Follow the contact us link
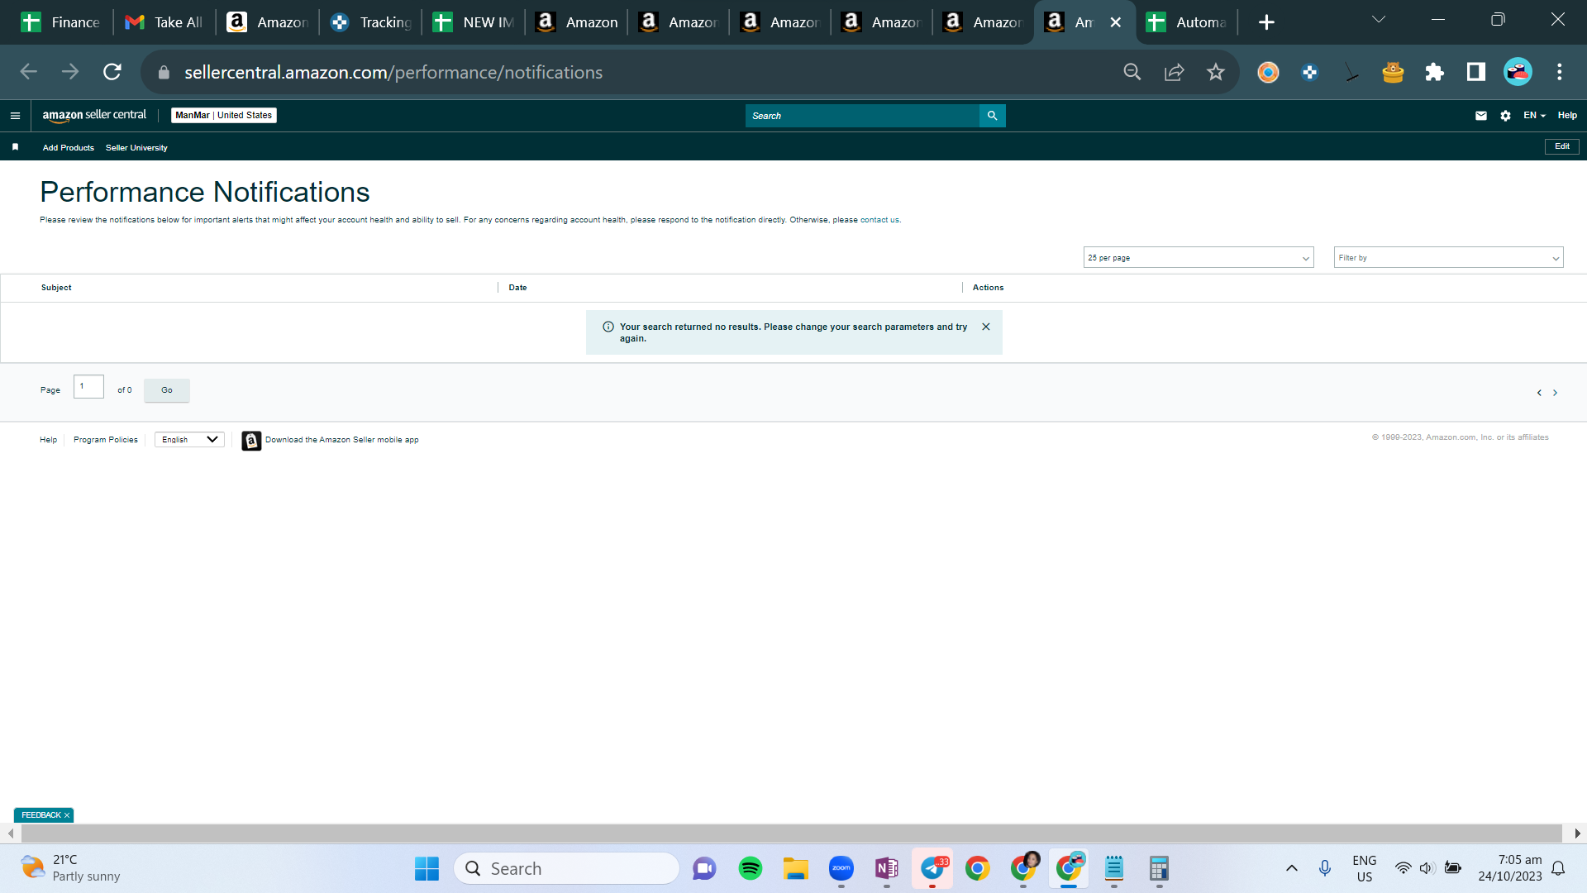Screen dimensions: 1587x893 [879, 220]
